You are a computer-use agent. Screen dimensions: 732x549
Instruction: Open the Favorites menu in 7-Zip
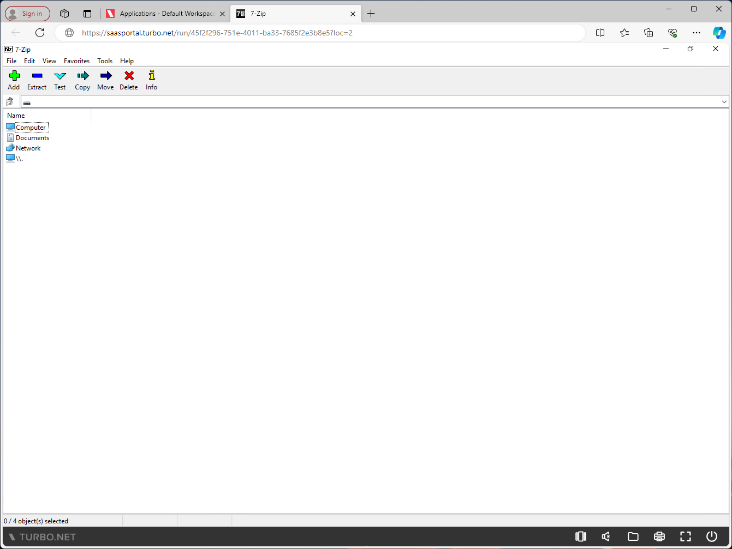pos(76,61)
